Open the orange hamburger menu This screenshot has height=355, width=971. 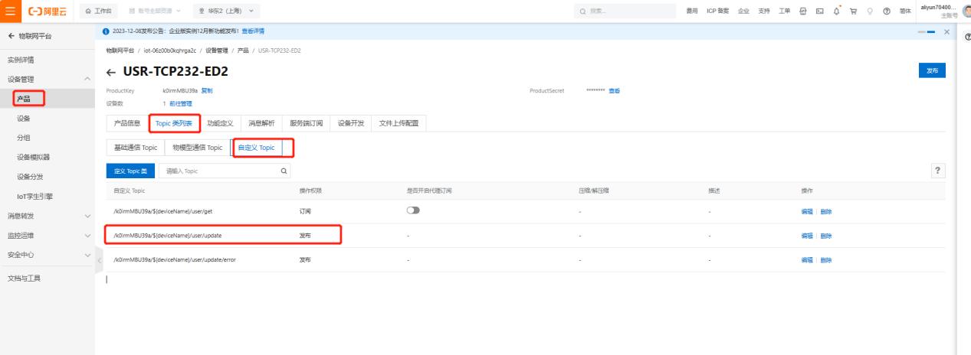tap(10, 11)
